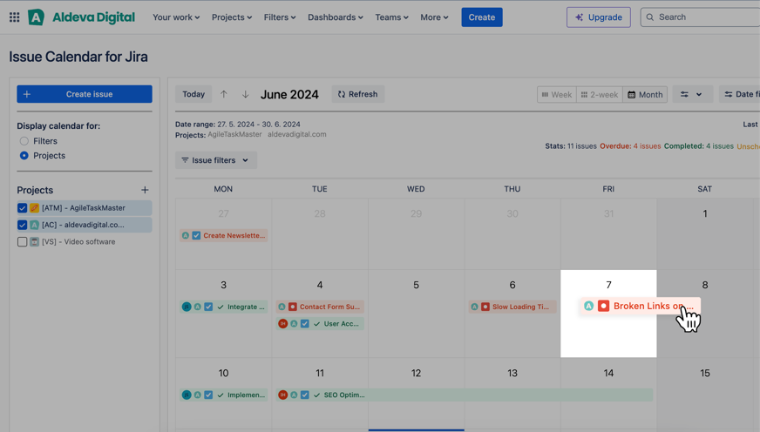Click the June 2024 month heading

pos(289,94)
